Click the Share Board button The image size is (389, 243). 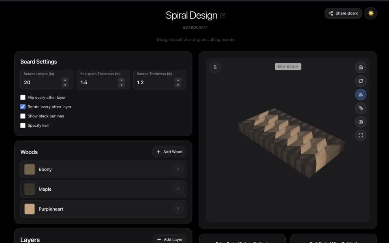coord(343,13)
